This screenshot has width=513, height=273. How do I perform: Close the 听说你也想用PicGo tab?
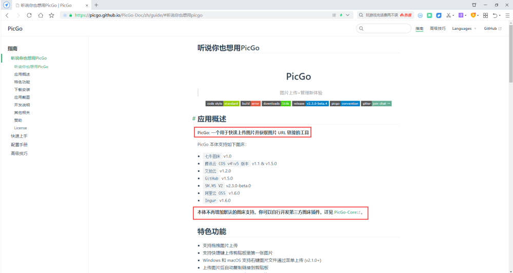point(87,5)
